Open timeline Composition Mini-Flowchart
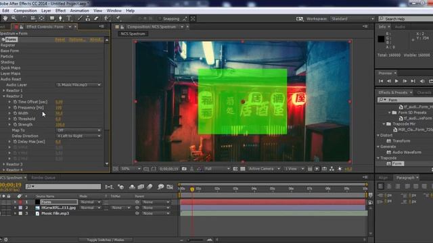The height and width of the screenshot is (243, 433). click(x=109, y=187)
